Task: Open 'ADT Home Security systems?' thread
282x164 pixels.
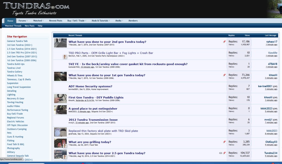Action: 90,86
